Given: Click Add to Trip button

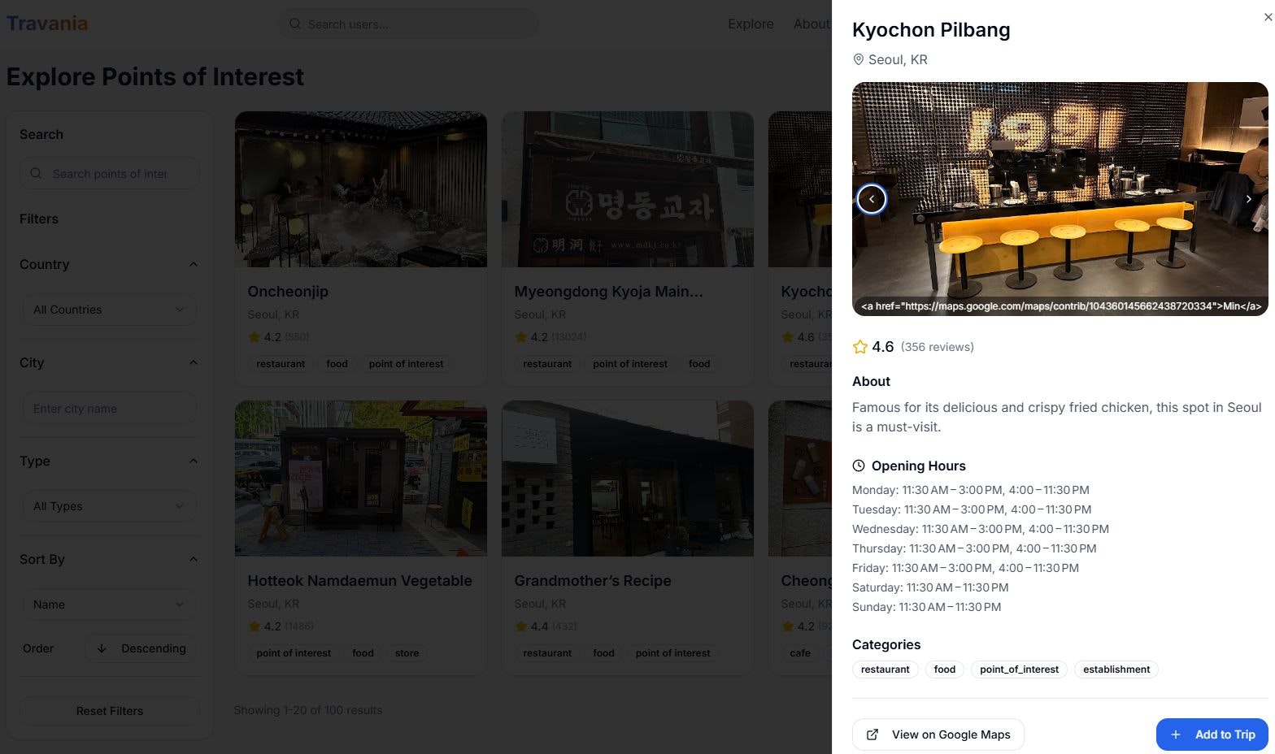Looking at the screenshot, I should tap(1212, 734).
